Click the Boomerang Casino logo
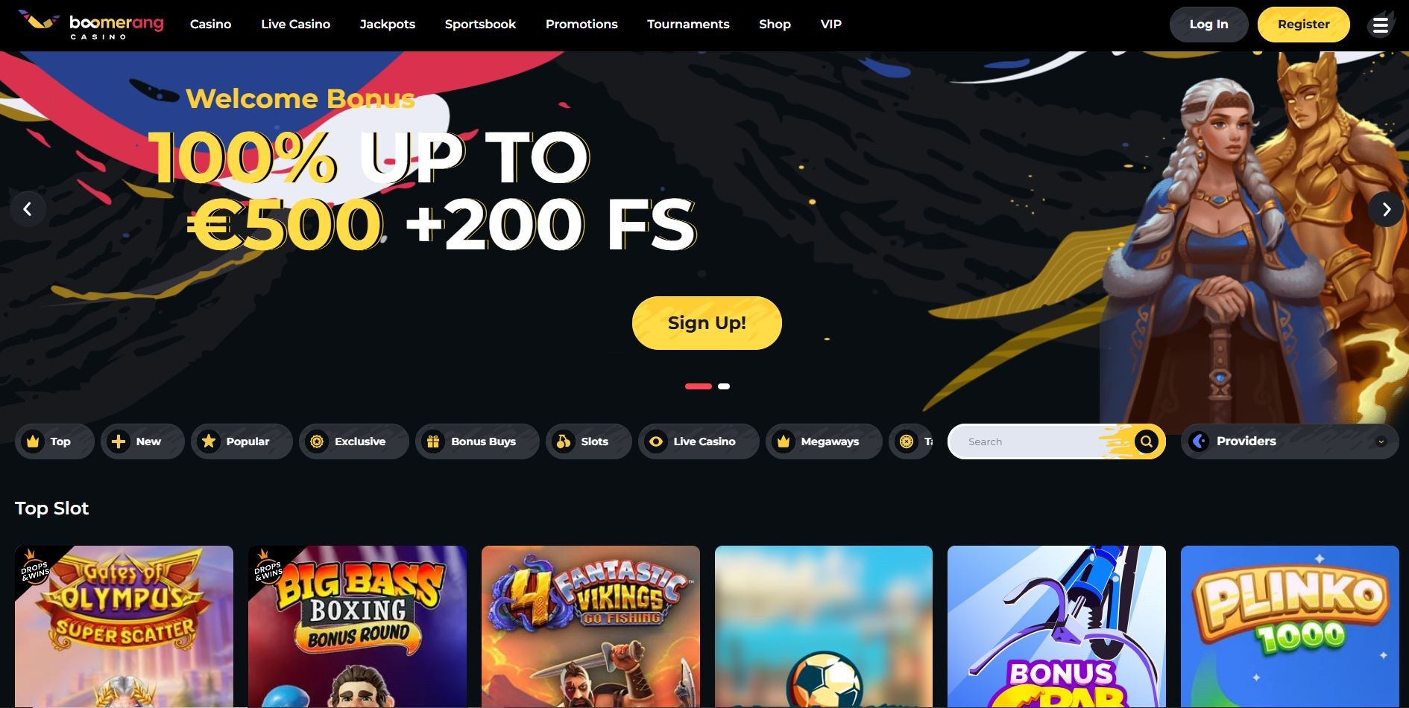 [91, 25]
